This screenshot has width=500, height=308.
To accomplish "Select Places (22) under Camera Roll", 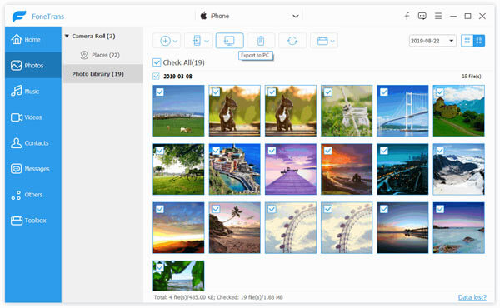I will (101, 55).
